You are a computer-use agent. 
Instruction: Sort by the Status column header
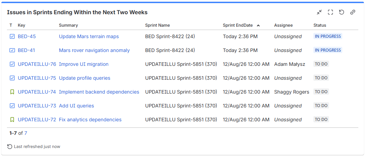[320, 25]
